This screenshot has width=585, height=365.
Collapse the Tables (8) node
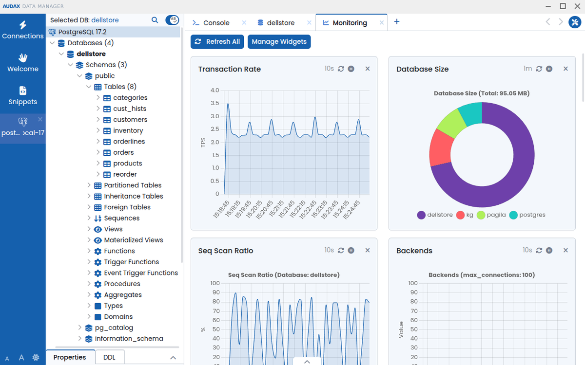89,87
